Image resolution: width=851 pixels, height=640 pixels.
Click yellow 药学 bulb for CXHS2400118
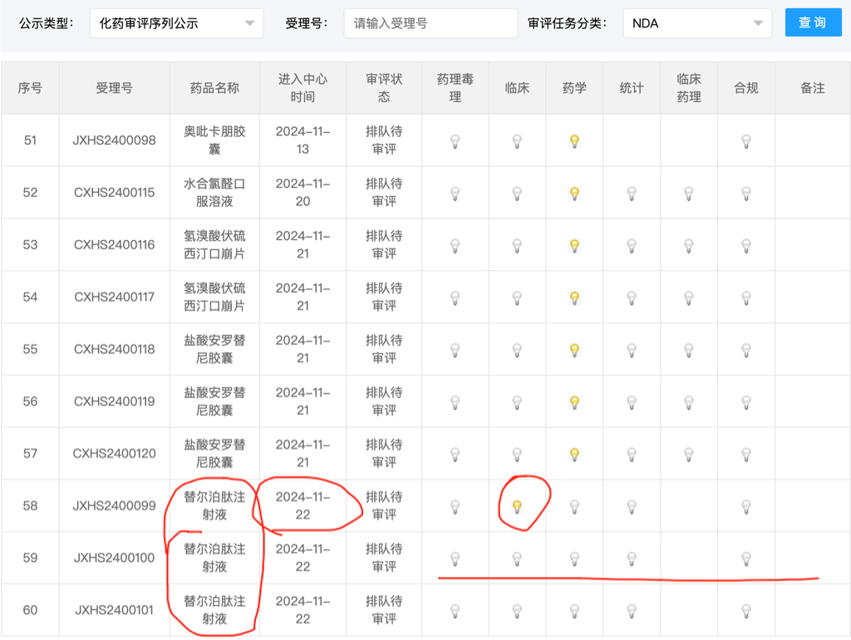(x=574, y=350)
